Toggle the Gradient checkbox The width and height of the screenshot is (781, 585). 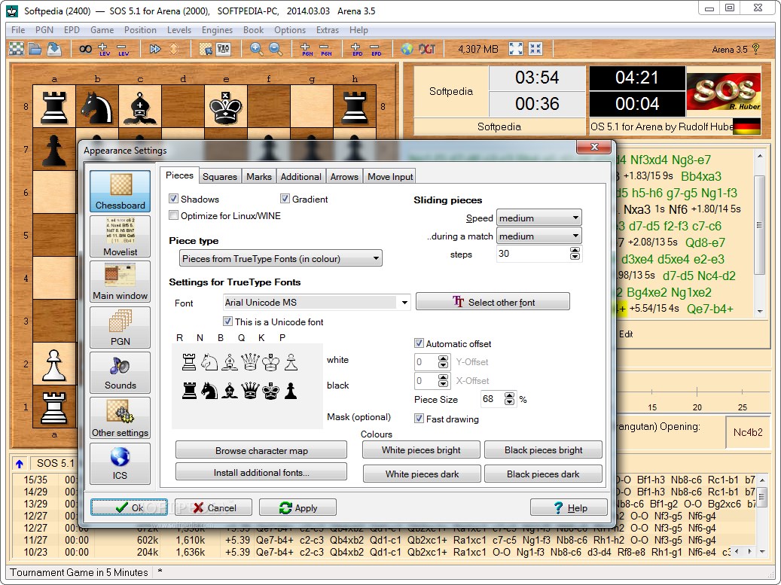285,199
